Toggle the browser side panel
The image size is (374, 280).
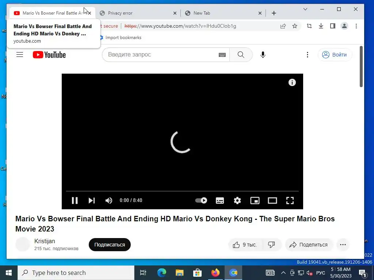[332, 26]
